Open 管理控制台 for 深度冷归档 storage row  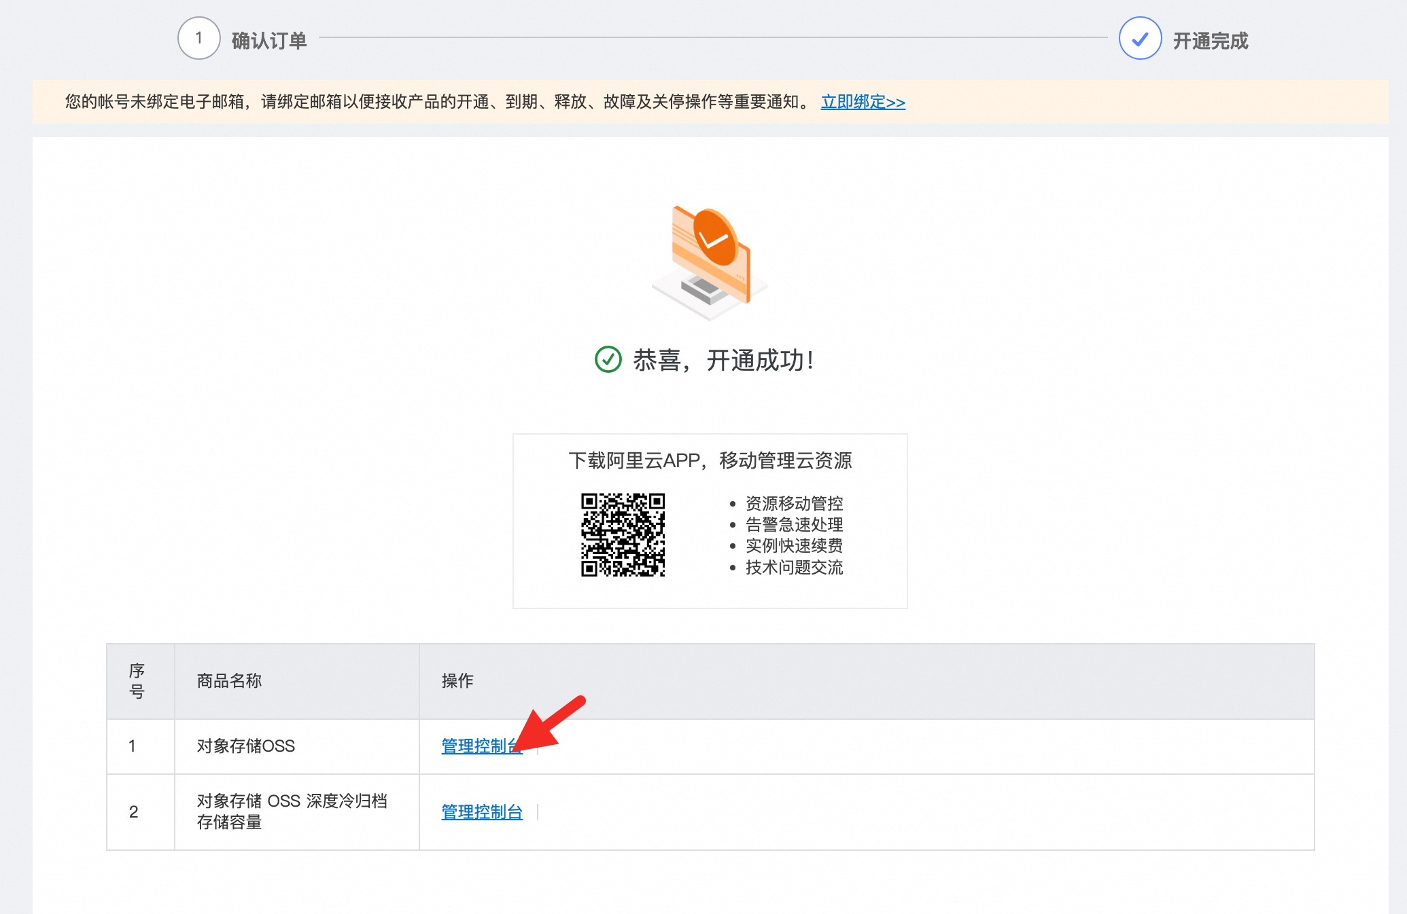coord(482,812)
